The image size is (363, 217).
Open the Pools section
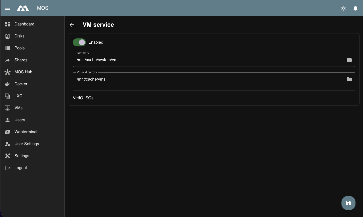pyautogui.click(x=19, y=48)
